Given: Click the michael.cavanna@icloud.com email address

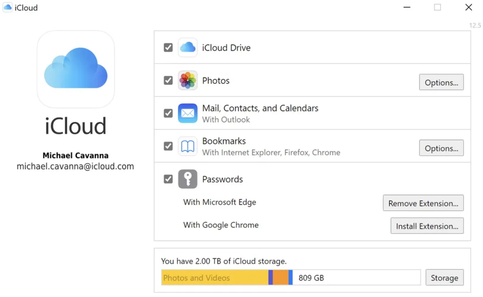Looking at the screenshot, I should (x=76, y=167).
